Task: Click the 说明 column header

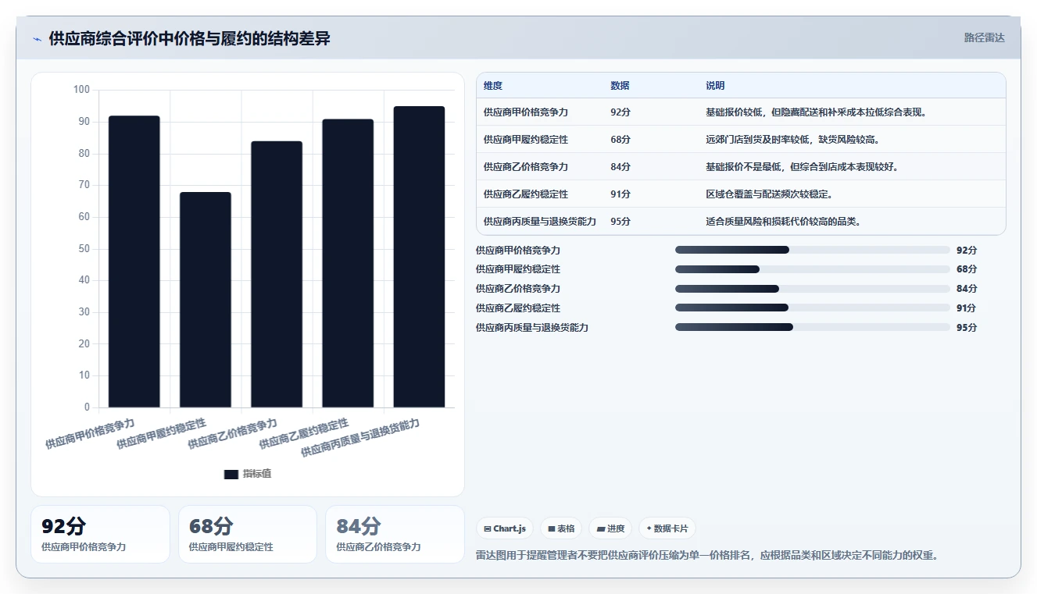Action: [715, 86]
